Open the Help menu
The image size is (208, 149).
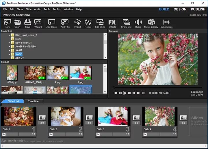79,9
